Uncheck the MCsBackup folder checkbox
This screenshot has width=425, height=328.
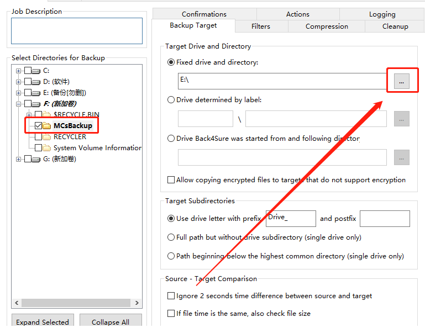pos(38,126)
